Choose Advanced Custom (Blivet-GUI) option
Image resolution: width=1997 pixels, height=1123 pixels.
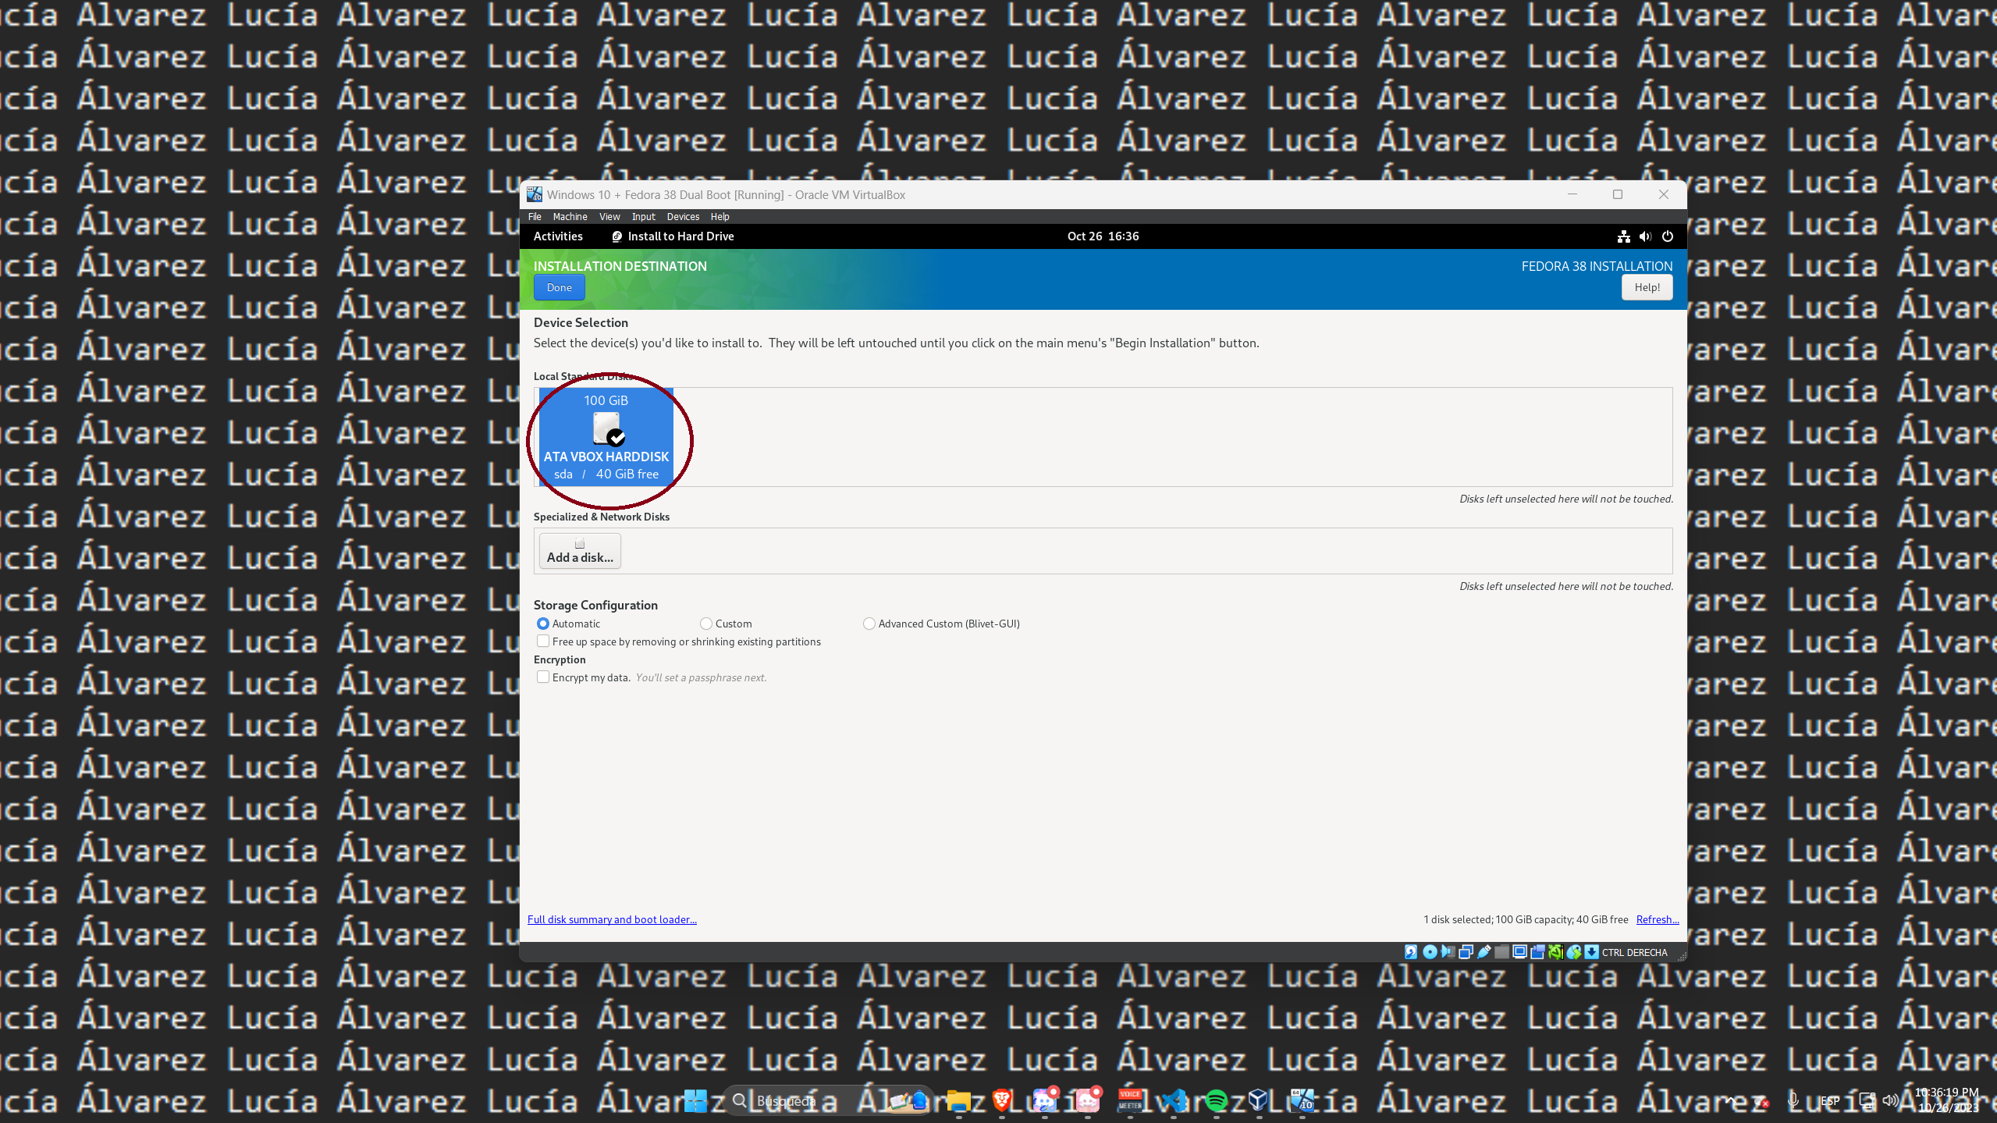pyautogui.click(x=869, y=624)
